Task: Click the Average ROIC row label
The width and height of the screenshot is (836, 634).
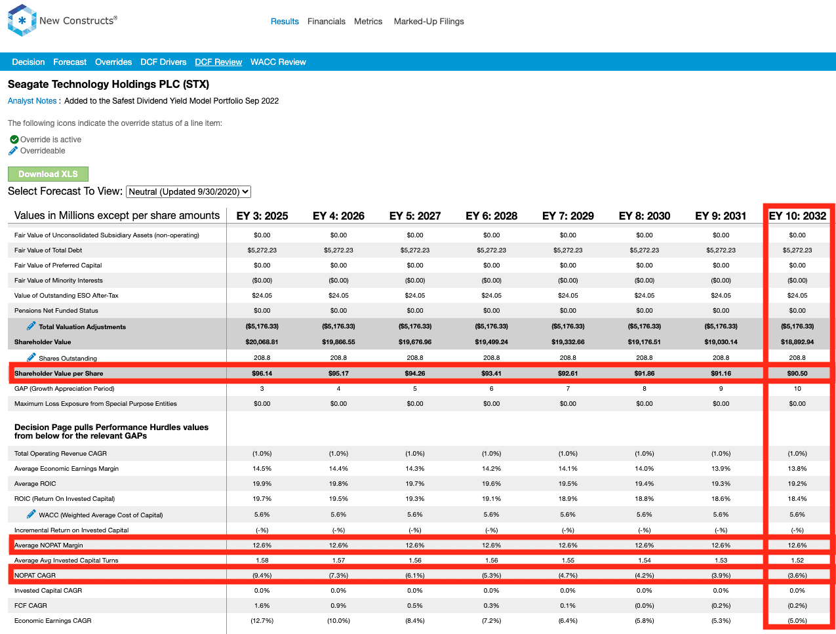Action: (35, 484)
